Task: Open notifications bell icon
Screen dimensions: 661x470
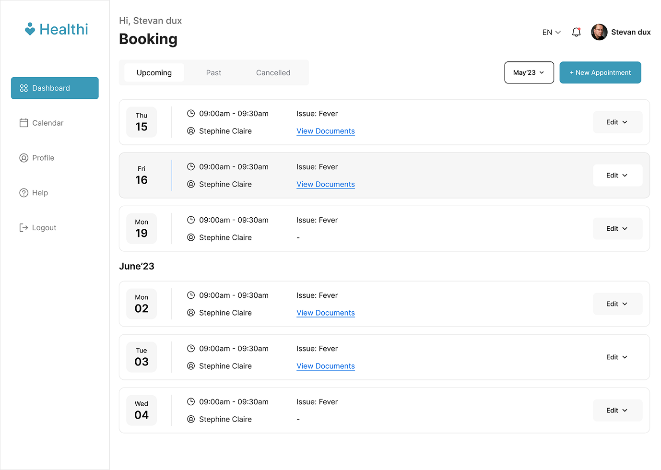Action: [x=576, y=32]
